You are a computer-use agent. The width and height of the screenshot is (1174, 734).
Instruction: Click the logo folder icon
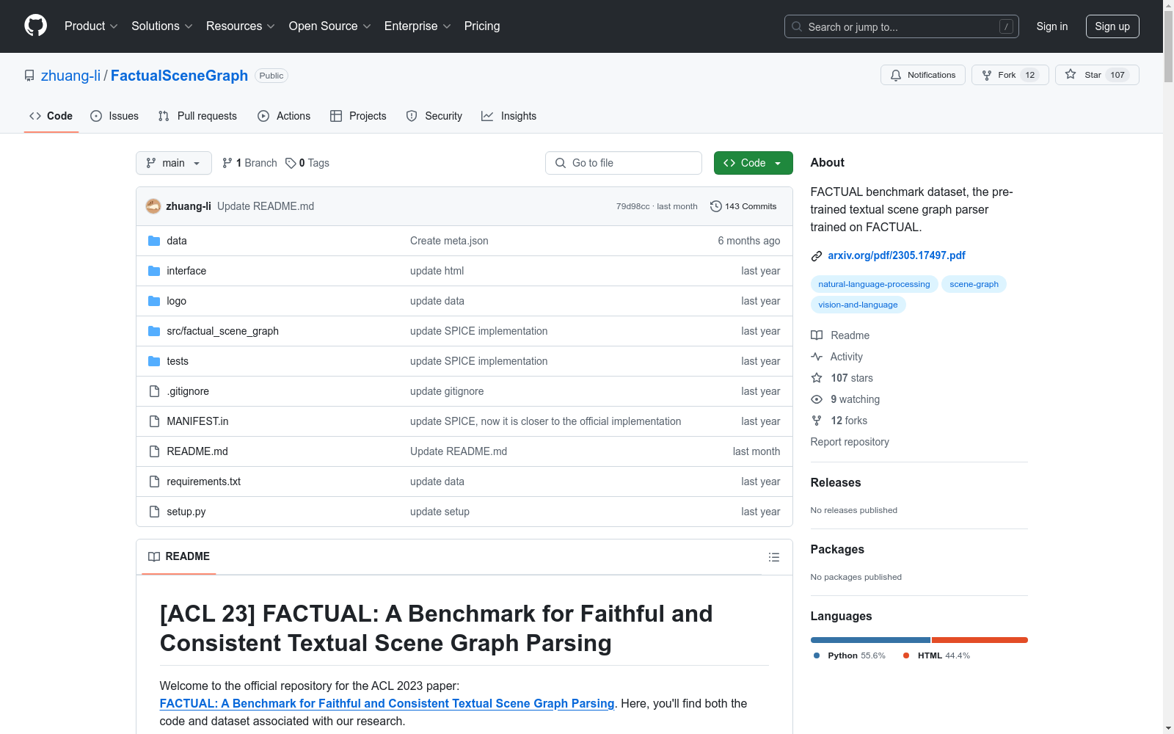coord(154,301)
